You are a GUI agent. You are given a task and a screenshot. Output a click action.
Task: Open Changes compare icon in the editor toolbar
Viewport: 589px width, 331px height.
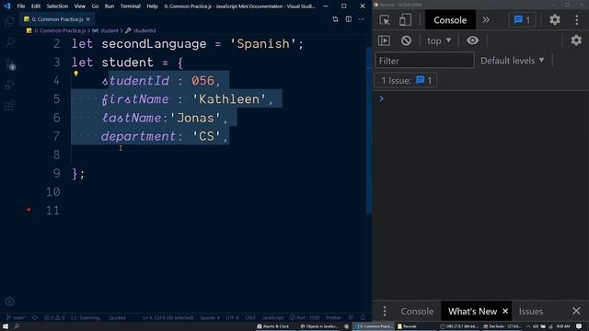pyautogui.click(x=335, y=19)
